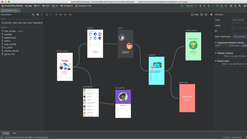Viewport: 247px width, 139px height.
Task: Click the deep link chain icon
Action: (x=61, y=14)
